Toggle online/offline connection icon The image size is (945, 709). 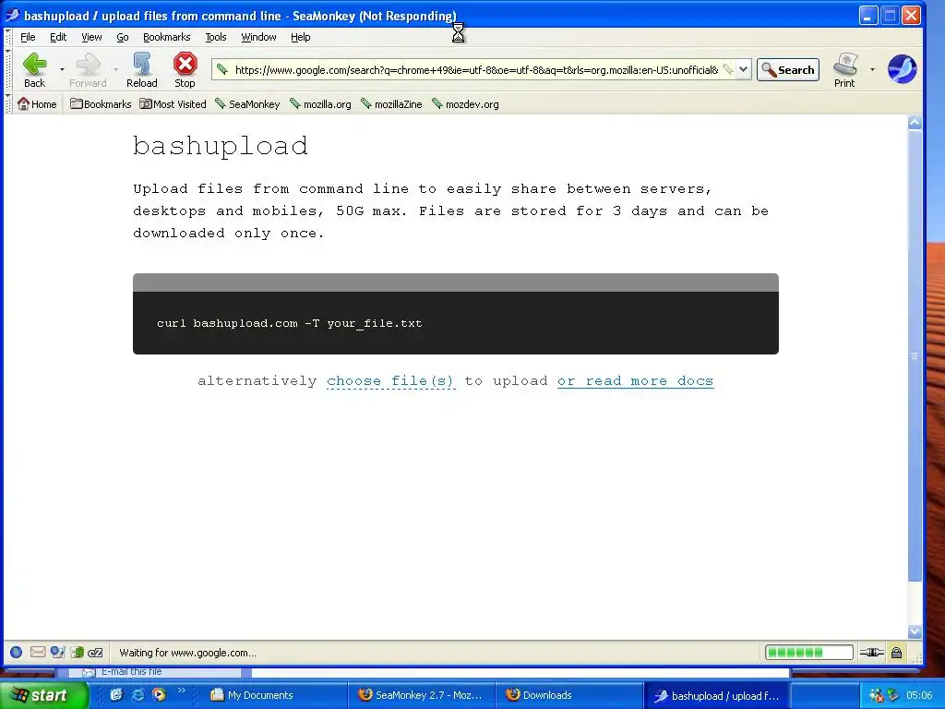click(x=871, y=653)
